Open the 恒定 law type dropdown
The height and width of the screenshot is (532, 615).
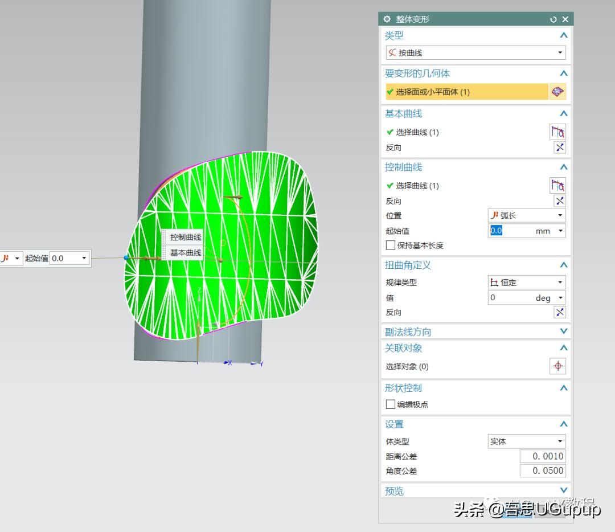tap(526, 283)
